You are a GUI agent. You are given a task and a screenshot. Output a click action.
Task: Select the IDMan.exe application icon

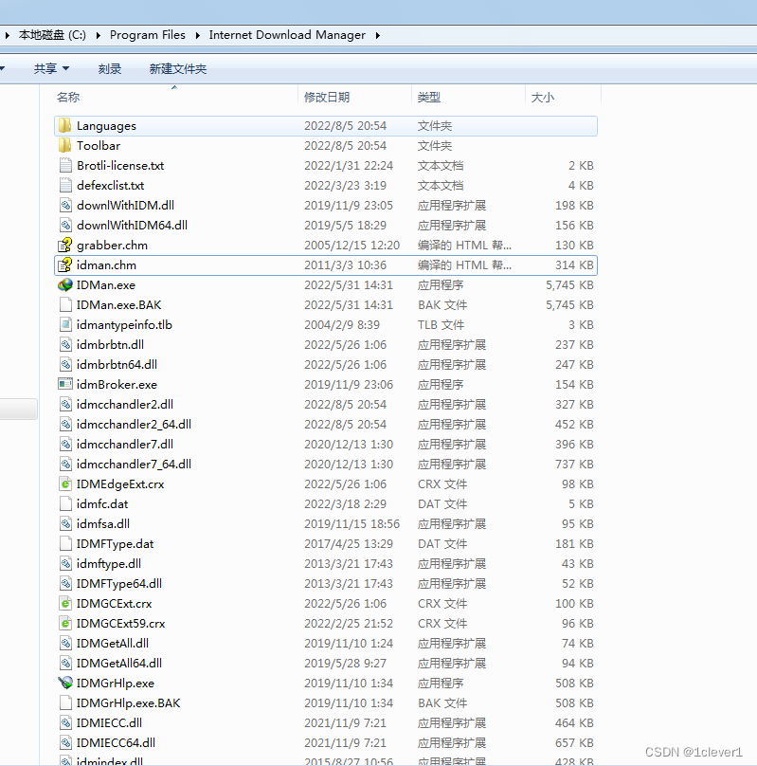(x=65, y=284)
